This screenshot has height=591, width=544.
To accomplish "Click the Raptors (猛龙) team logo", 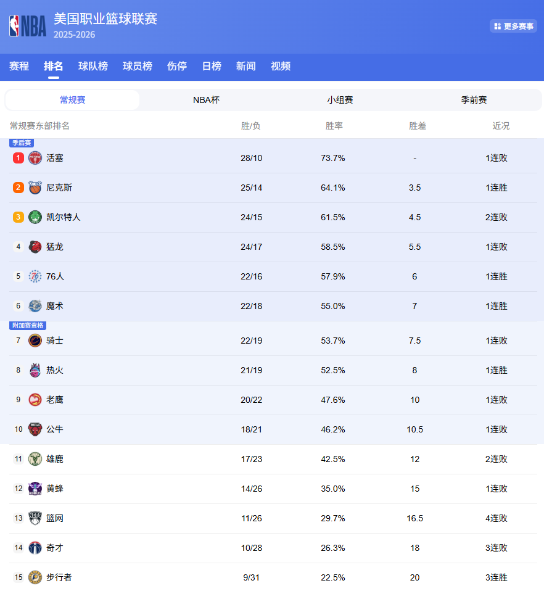I will pyautogui.click(x=35, y=247).
